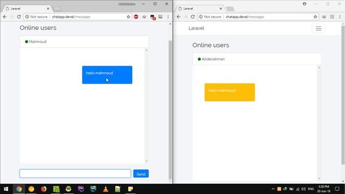This screenshot has width=345, height=194.
Task: Click the green Node.js icon in taskbar
Action: click(x=68, y=189)
